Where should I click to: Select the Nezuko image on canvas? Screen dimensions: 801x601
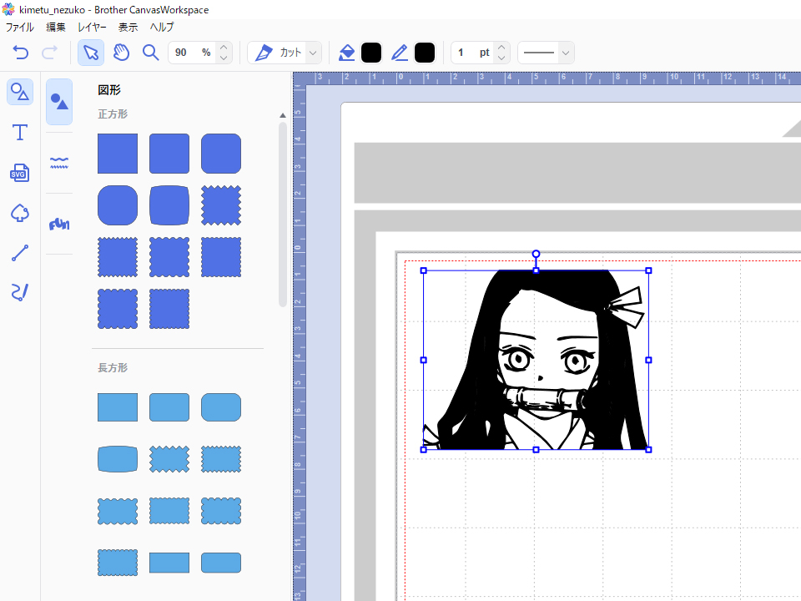click(536, 361)
